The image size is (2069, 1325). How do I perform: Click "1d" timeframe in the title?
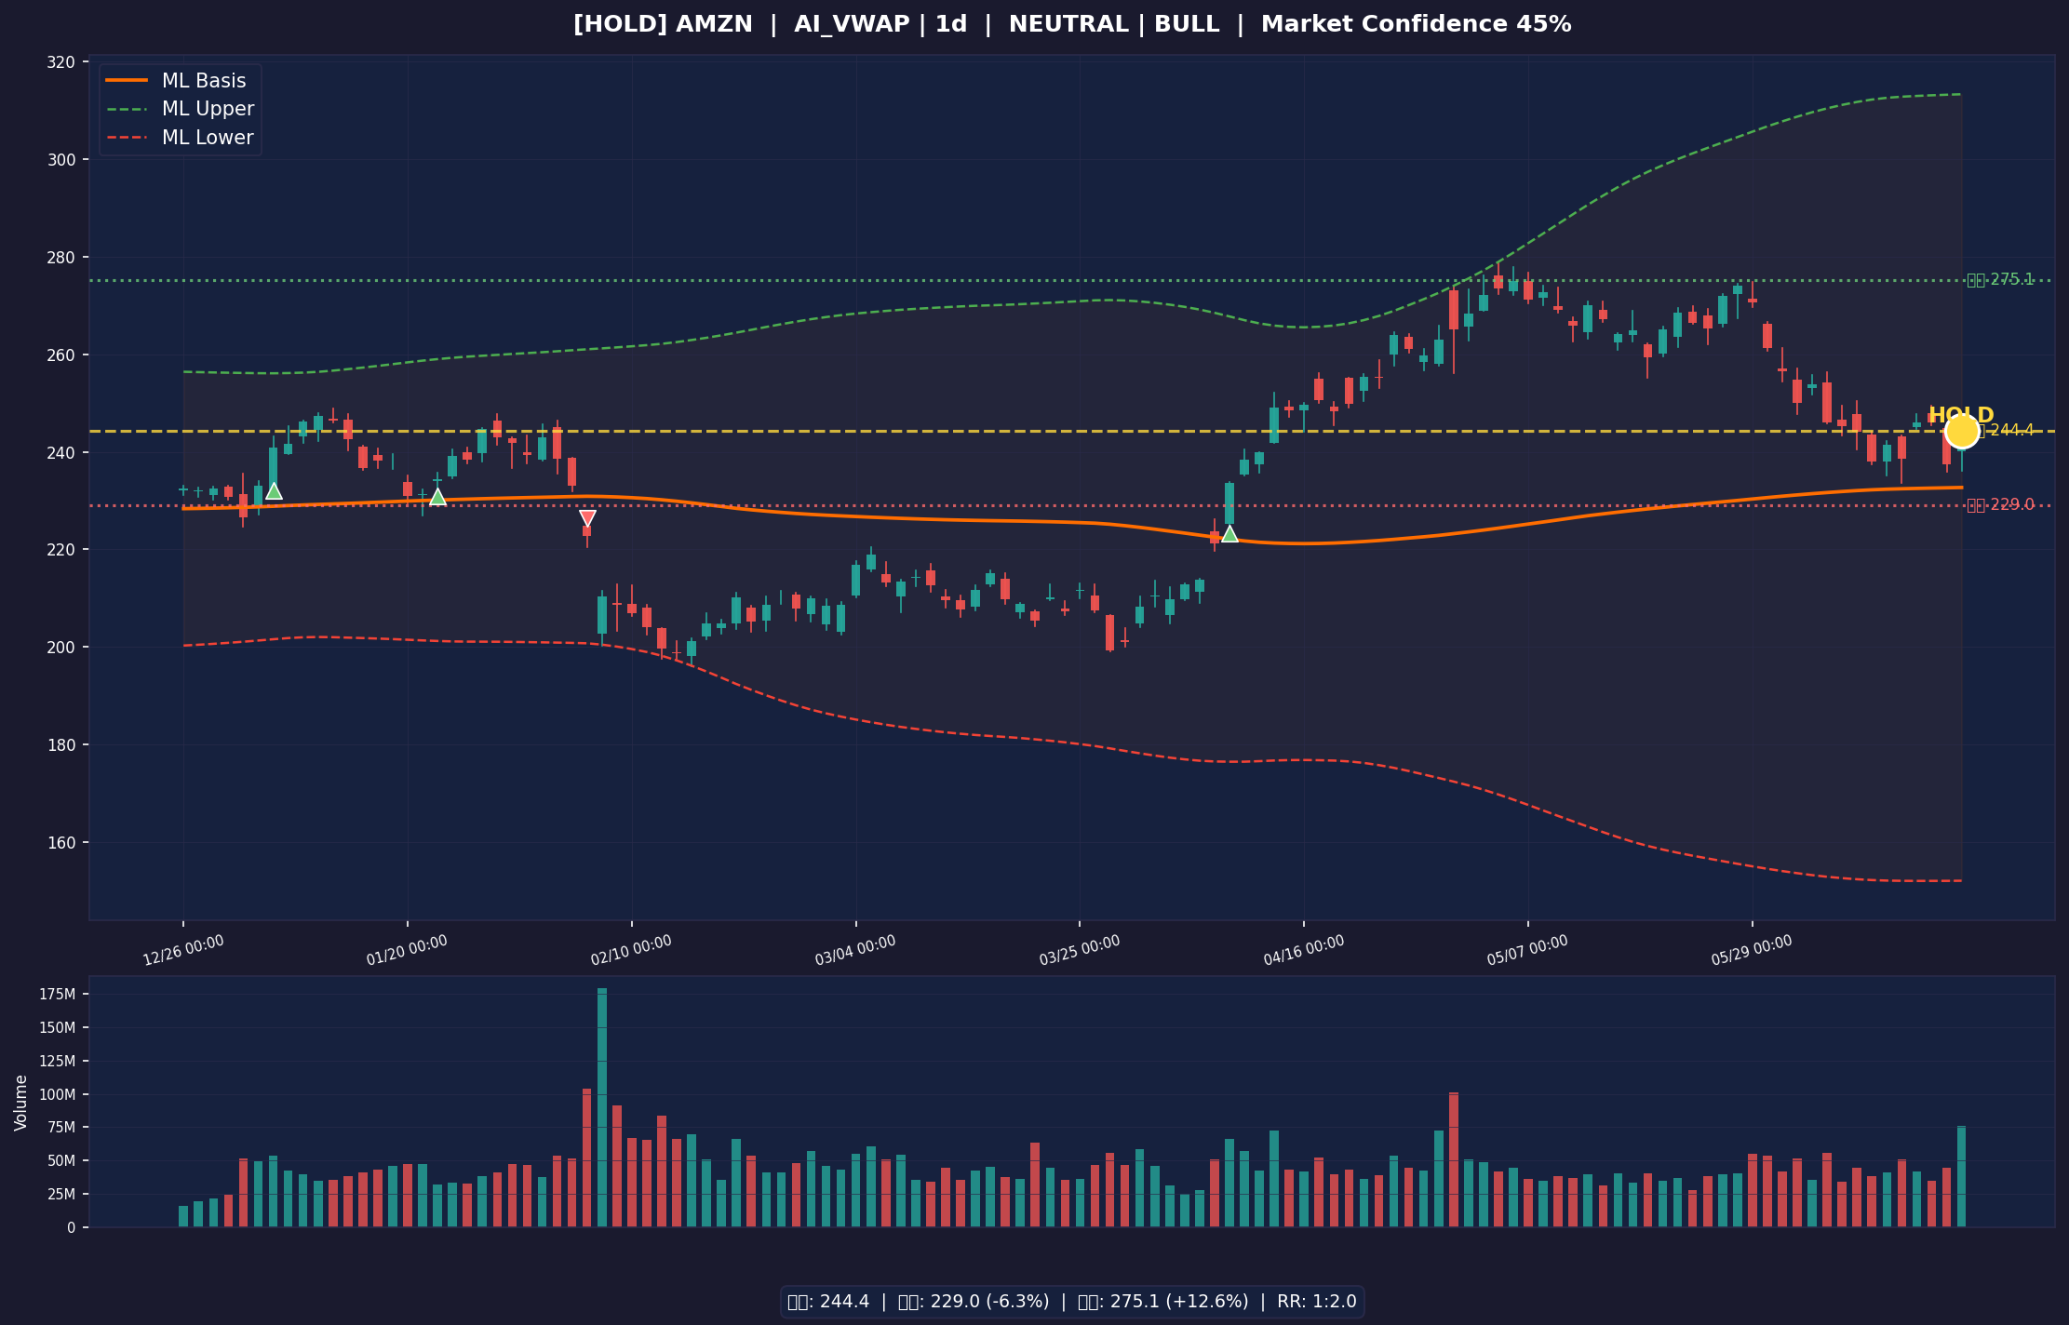[951, 24]
